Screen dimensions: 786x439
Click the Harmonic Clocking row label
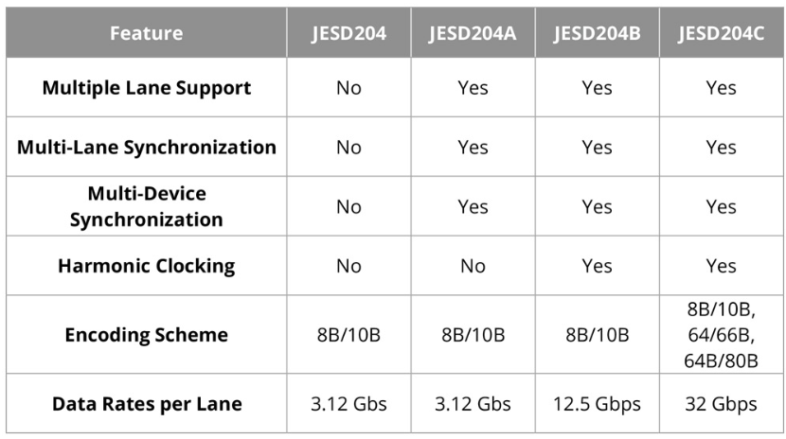point(147,266)
